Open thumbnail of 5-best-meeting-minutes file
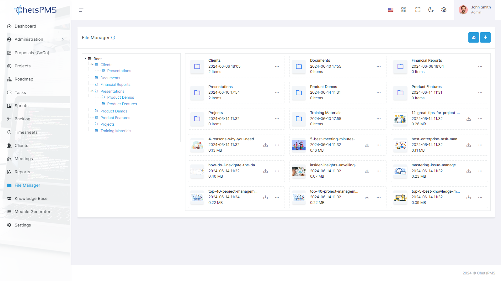 [x=299, y=145]
